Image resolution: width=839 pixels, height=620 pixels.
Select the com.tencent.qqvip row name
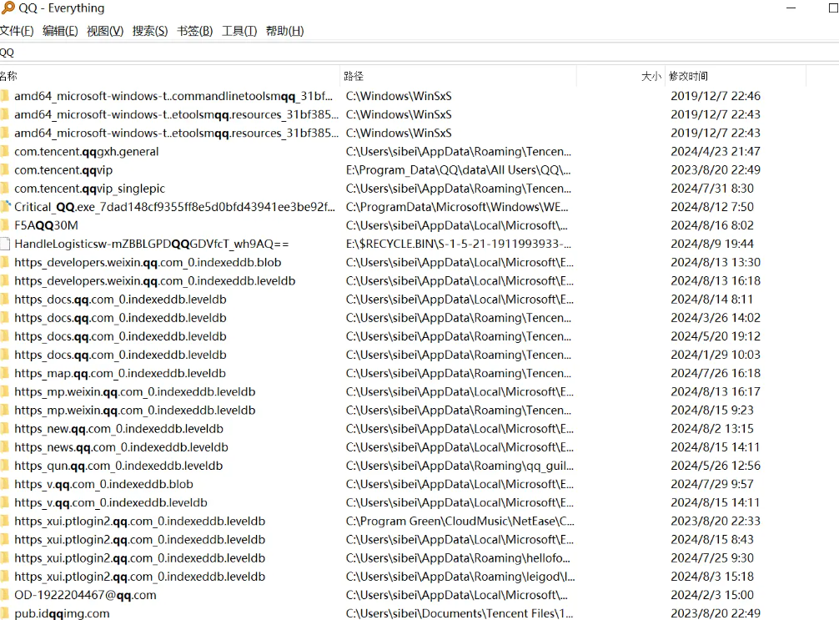(63, 170)
